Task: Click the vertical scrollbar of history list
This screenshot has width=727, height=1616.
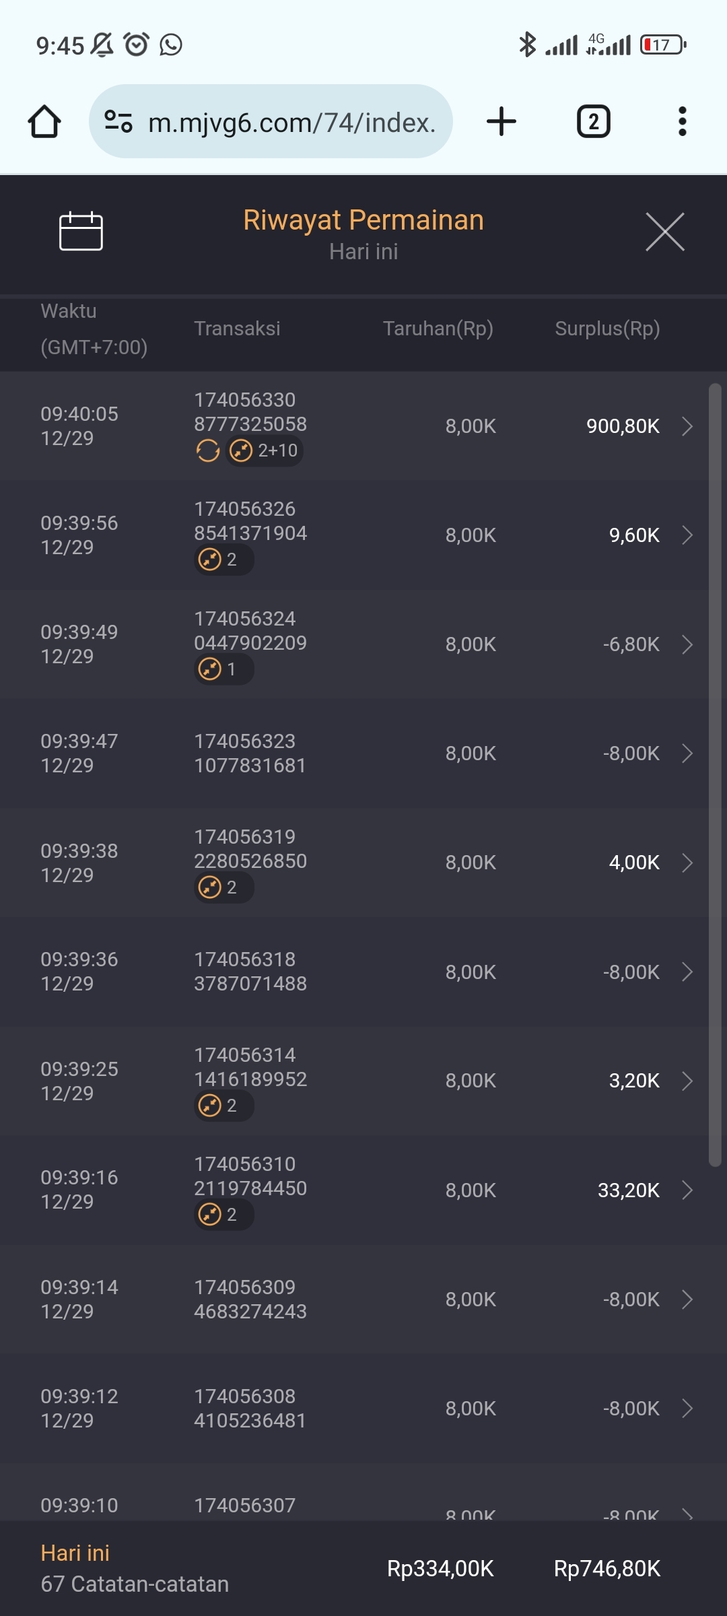Action: tap(715, 774)
